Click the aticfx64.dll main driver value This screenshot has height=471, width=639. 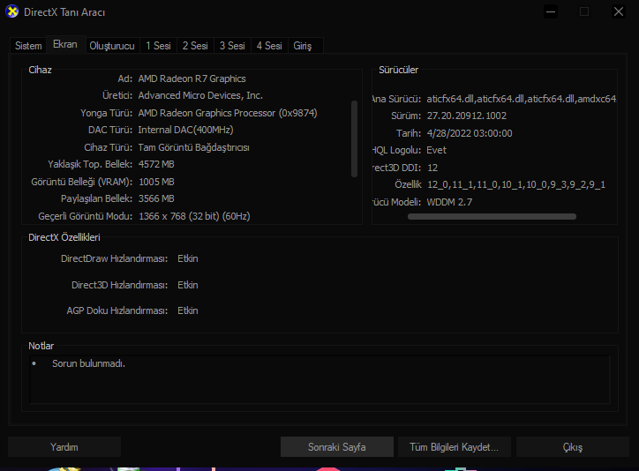(522, 99)
